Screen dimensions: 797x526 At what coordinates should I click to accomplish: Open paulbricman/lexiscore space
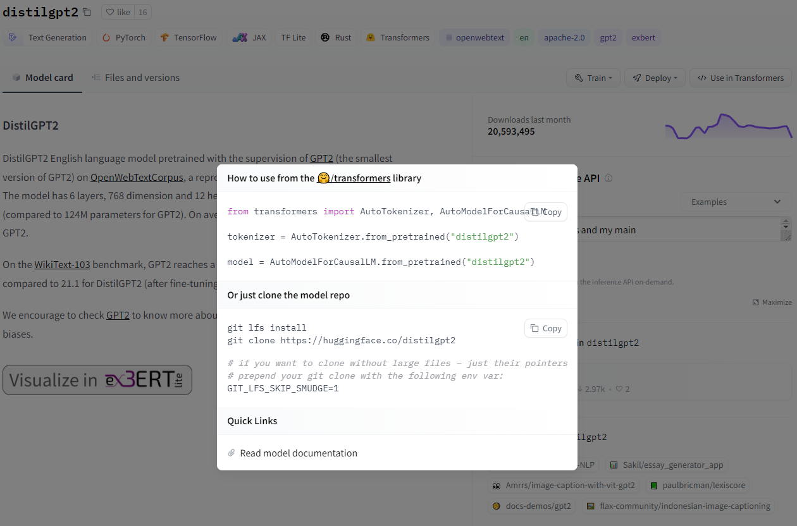[x=697, y=486]
